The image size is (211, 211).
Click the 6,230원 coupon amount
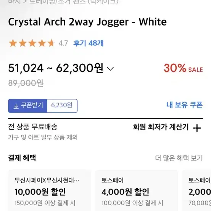tap(62, 105)
